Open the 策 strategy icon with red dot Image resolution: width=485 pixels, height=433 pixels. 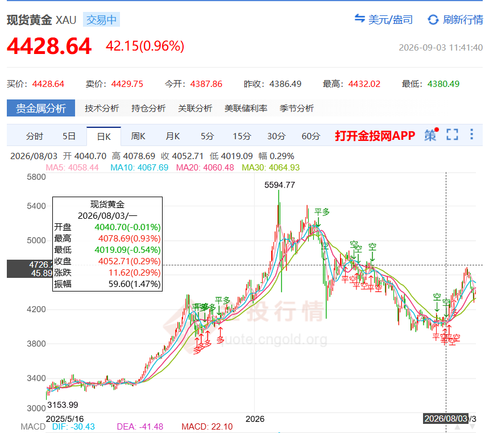point(432,135)
